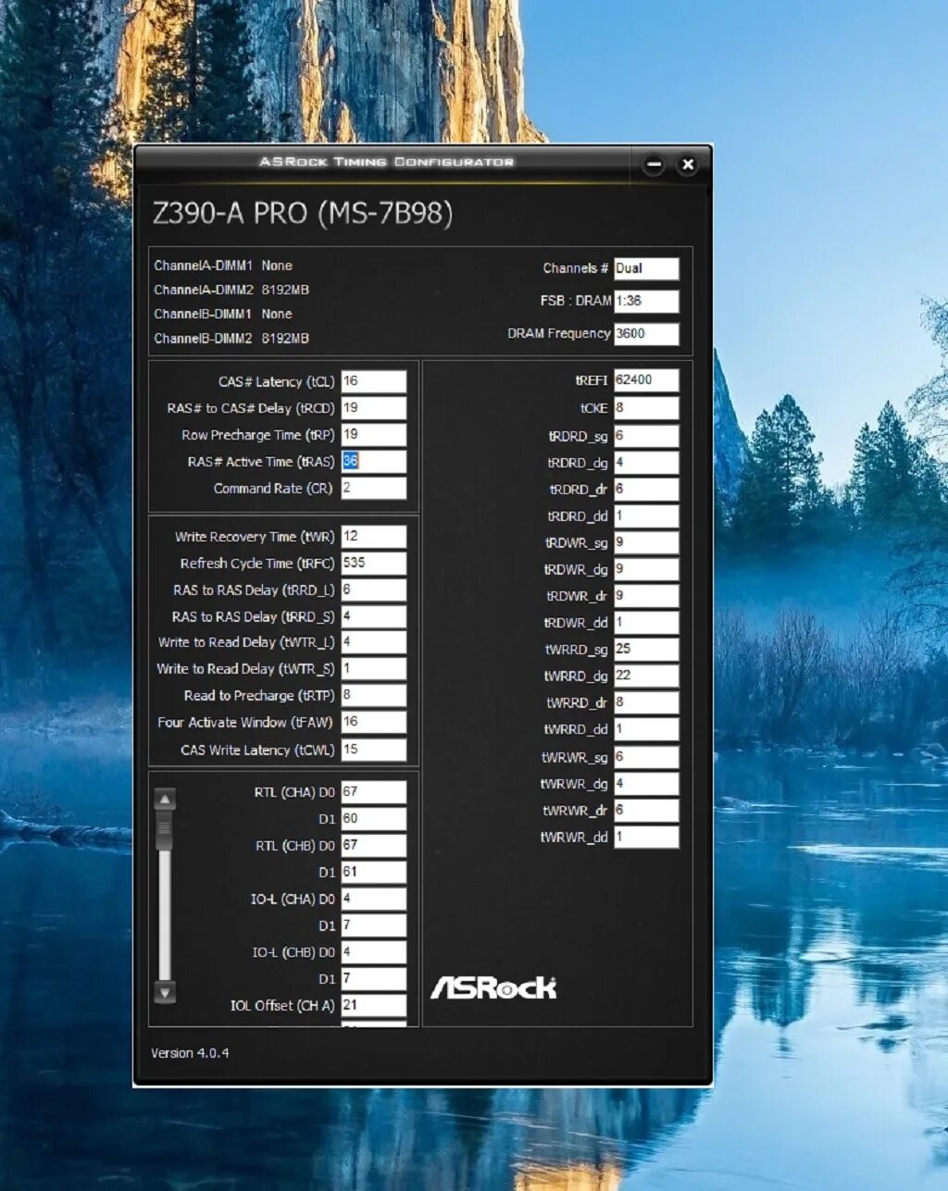Click the tWRRD_dd value field
The width and height of the screenshot is (948, 1191).
coord(646,729)
